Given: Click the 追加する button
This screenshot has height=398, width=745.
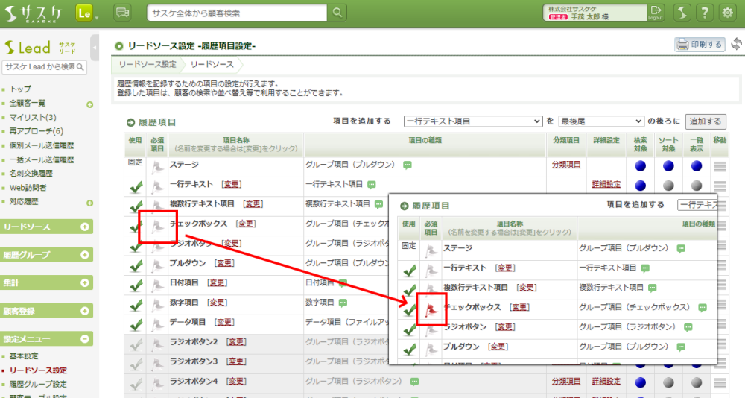Looking at the screenshot, I should point(705,121).
